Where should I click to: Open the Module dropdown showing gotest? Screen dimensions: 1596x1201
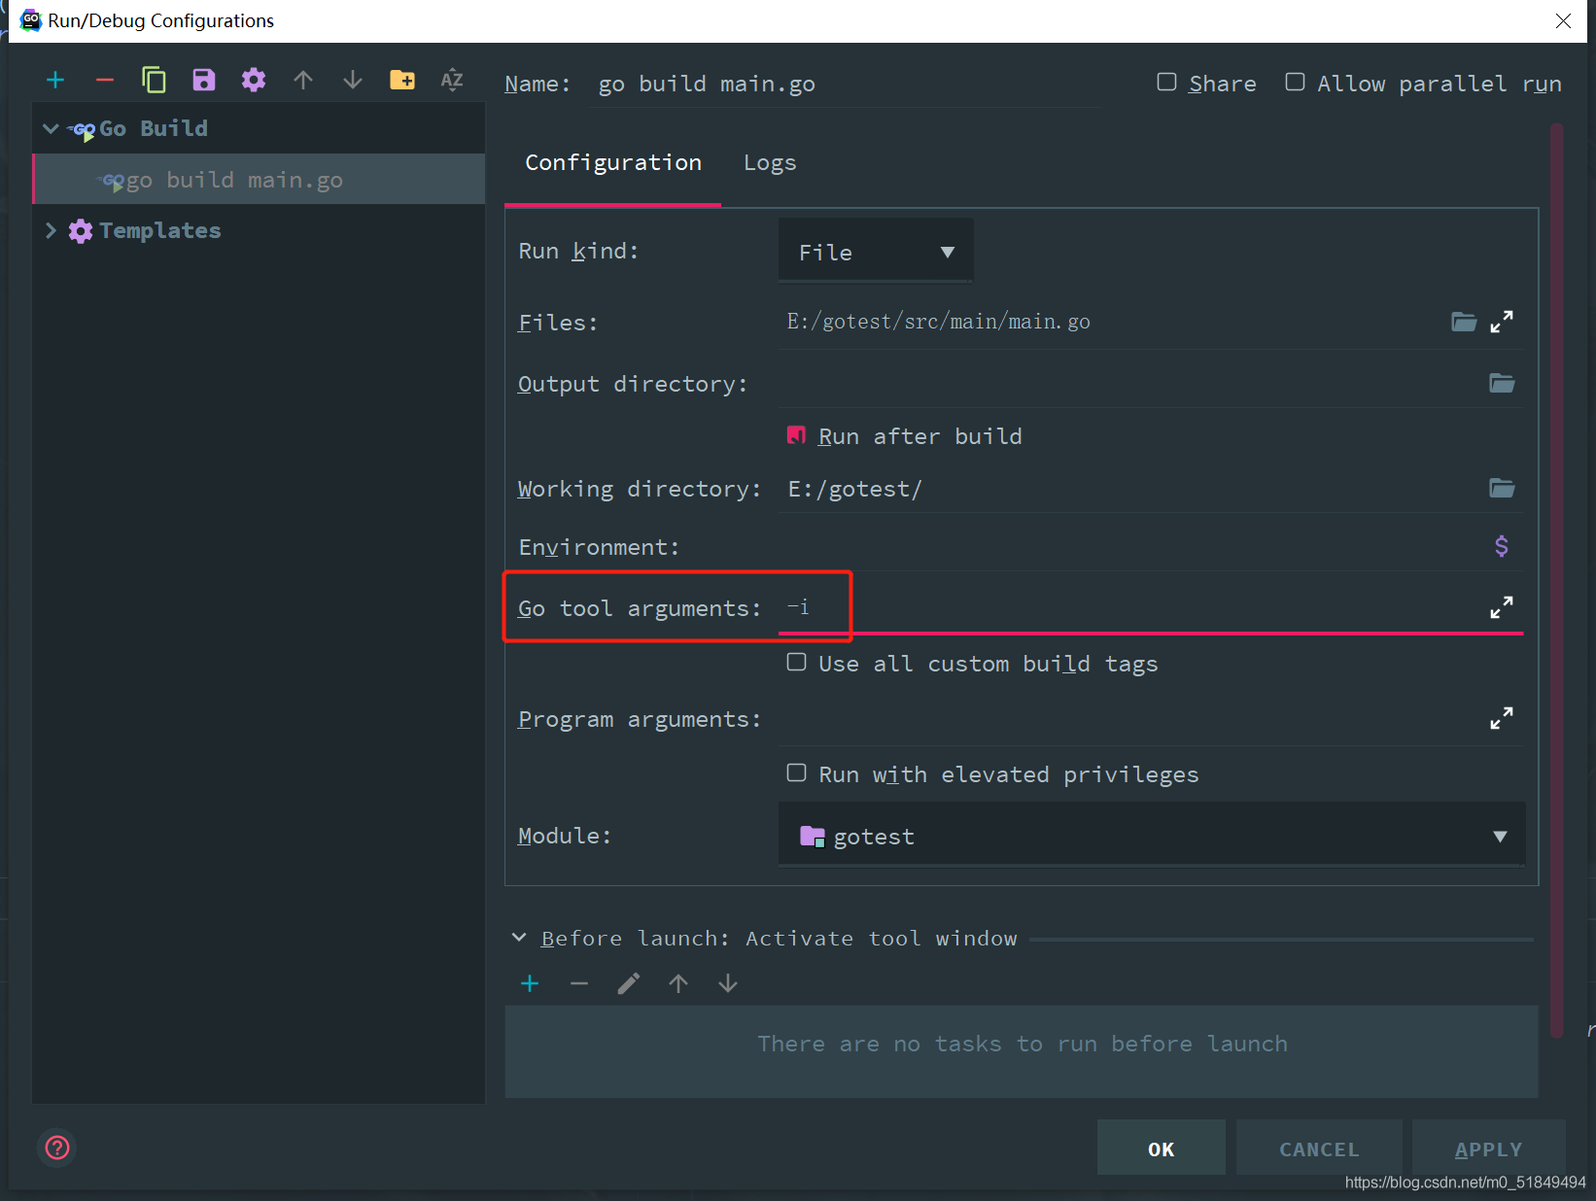coord(1151,836)
